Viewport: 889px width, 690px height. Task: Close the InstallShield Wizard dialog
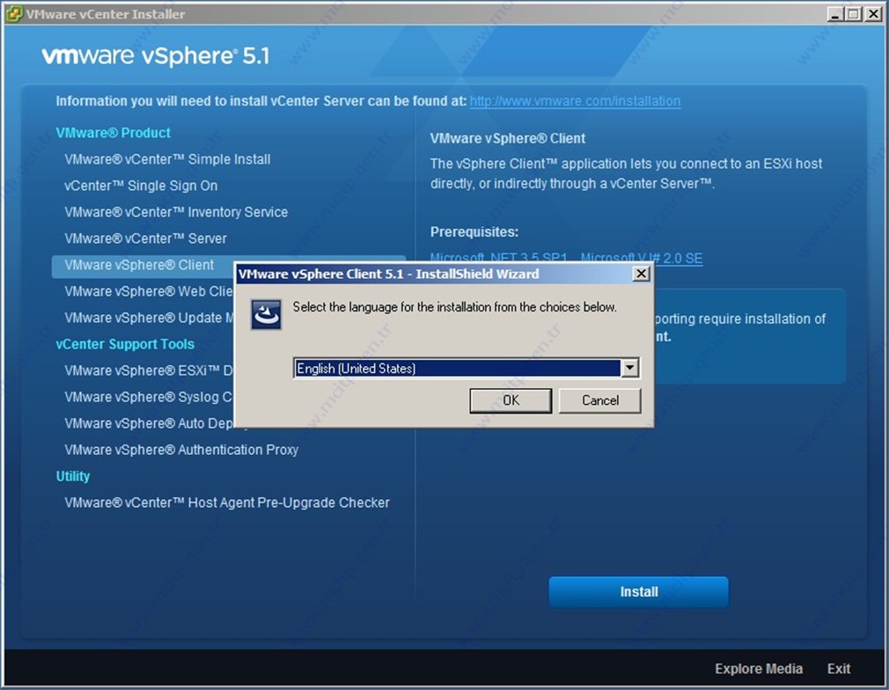click(641, 274)
